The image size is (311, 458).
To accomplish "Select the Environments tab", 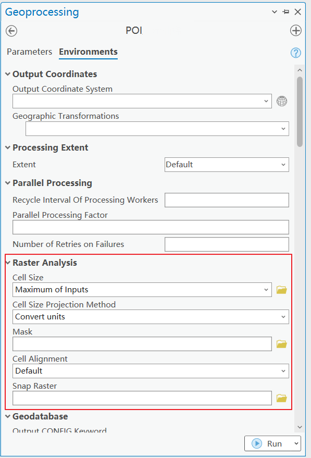I will [x=88, y=52].
